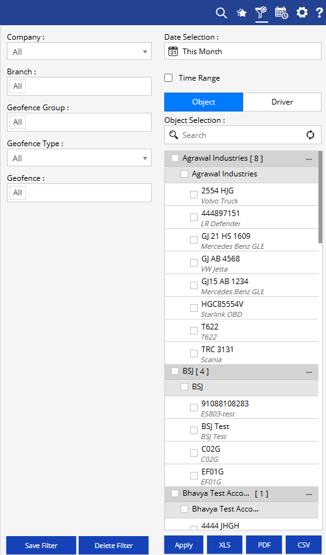Screen dimensions: 326x555
Task: Expand the Geofence Type dropdown
Action: [x=79, y=157]
